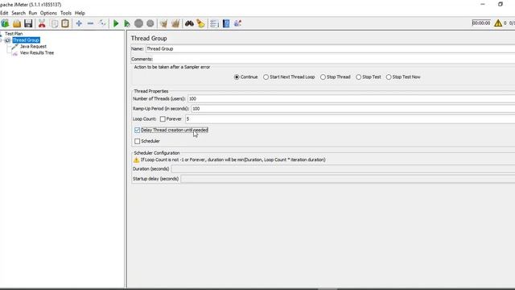Collapse all nodes with the minus icon
Image resolution: width=515 pixels, height=290 pixels.
90,23
